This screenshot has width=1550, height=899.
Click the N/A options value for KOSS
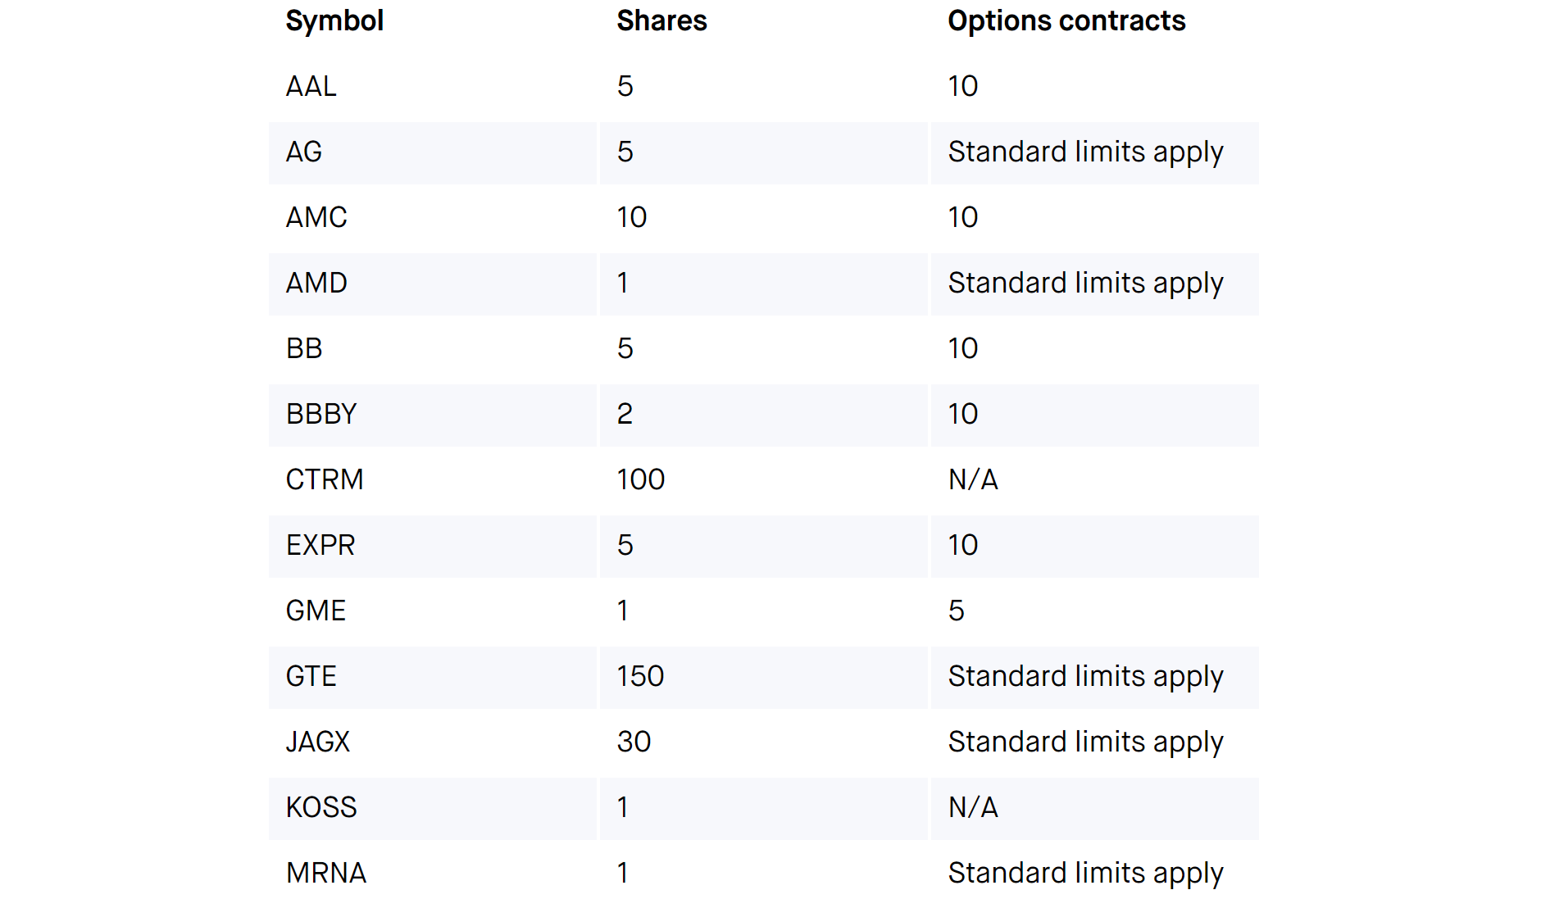[973, 808]
